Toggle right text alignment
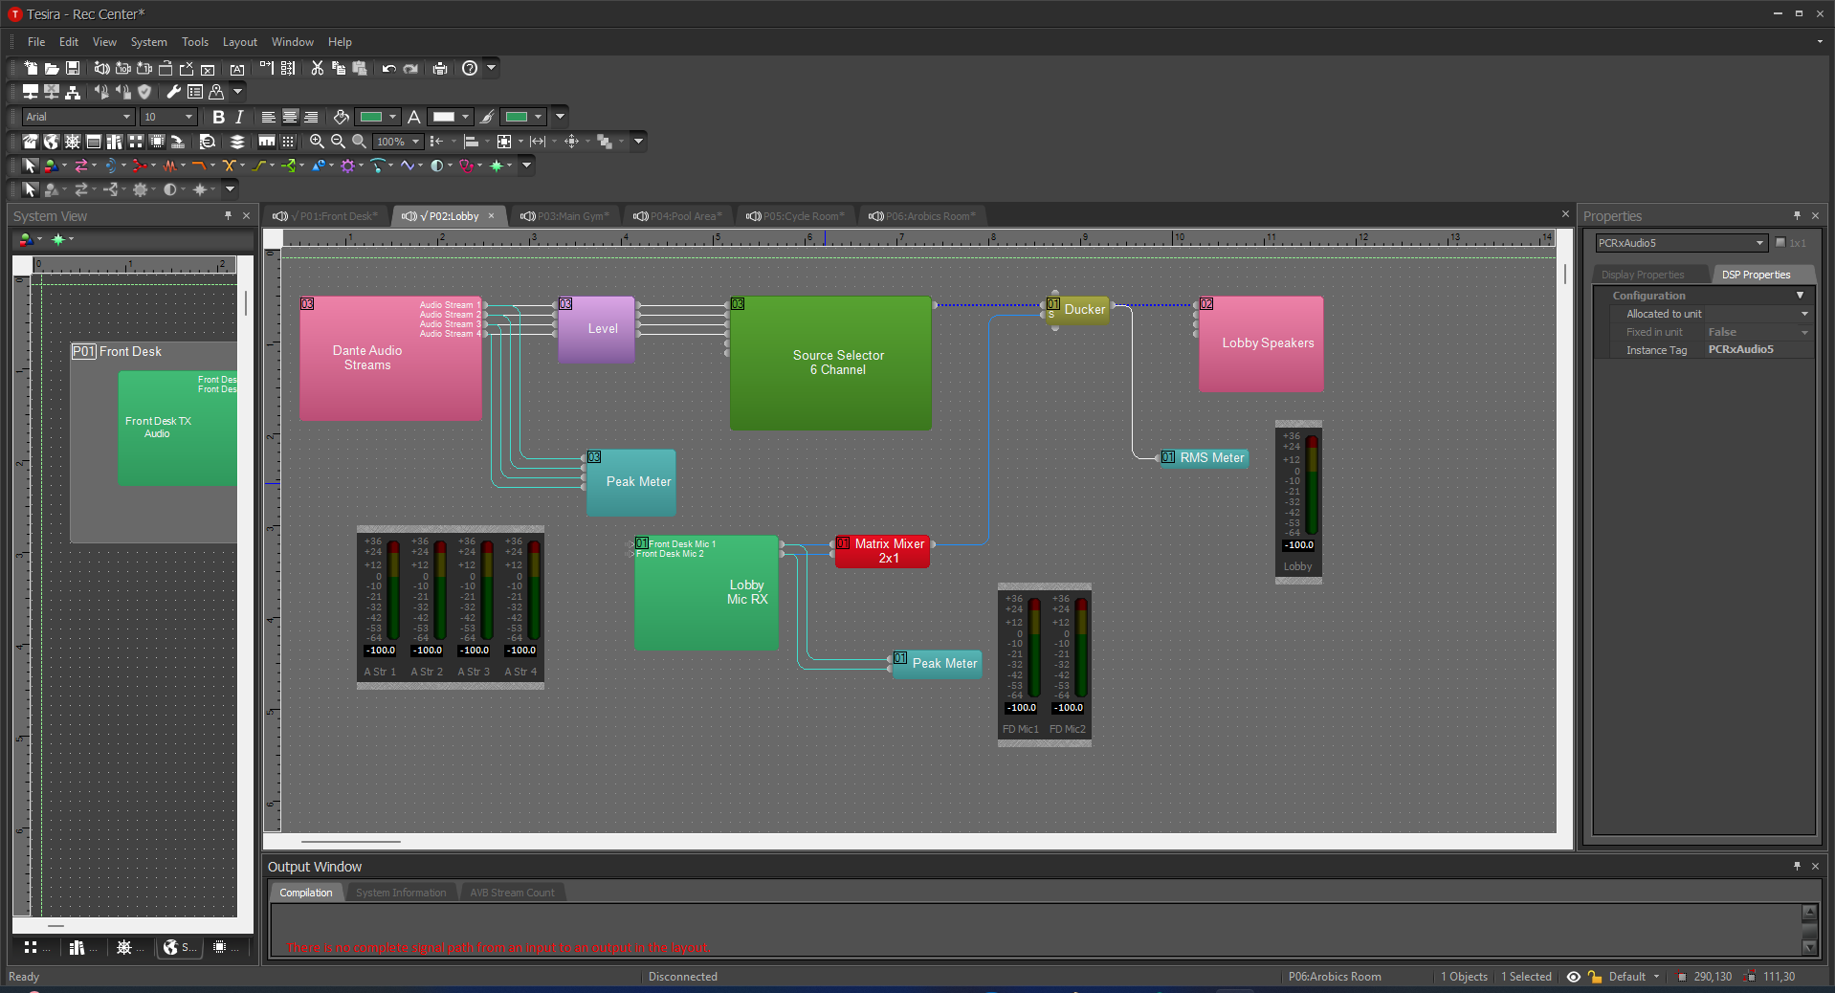Screen dimensions: 1835x993 click(311, 117)
